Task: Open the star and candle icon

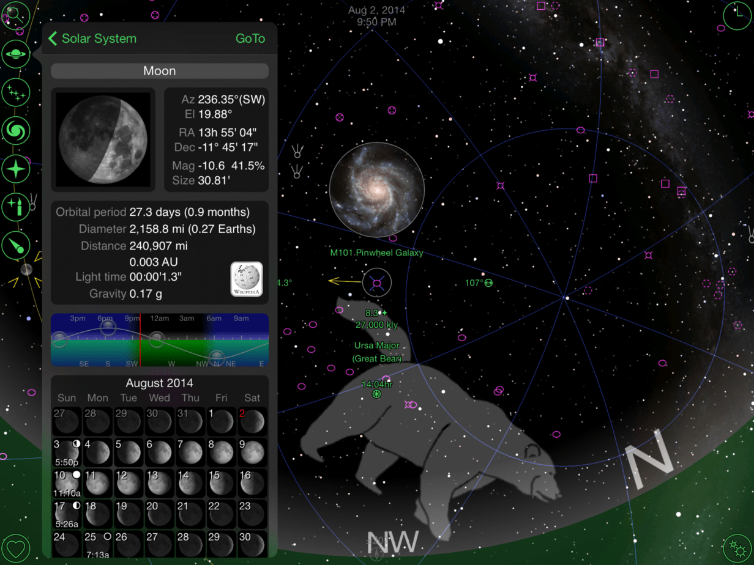Action: tap(16, 207)
